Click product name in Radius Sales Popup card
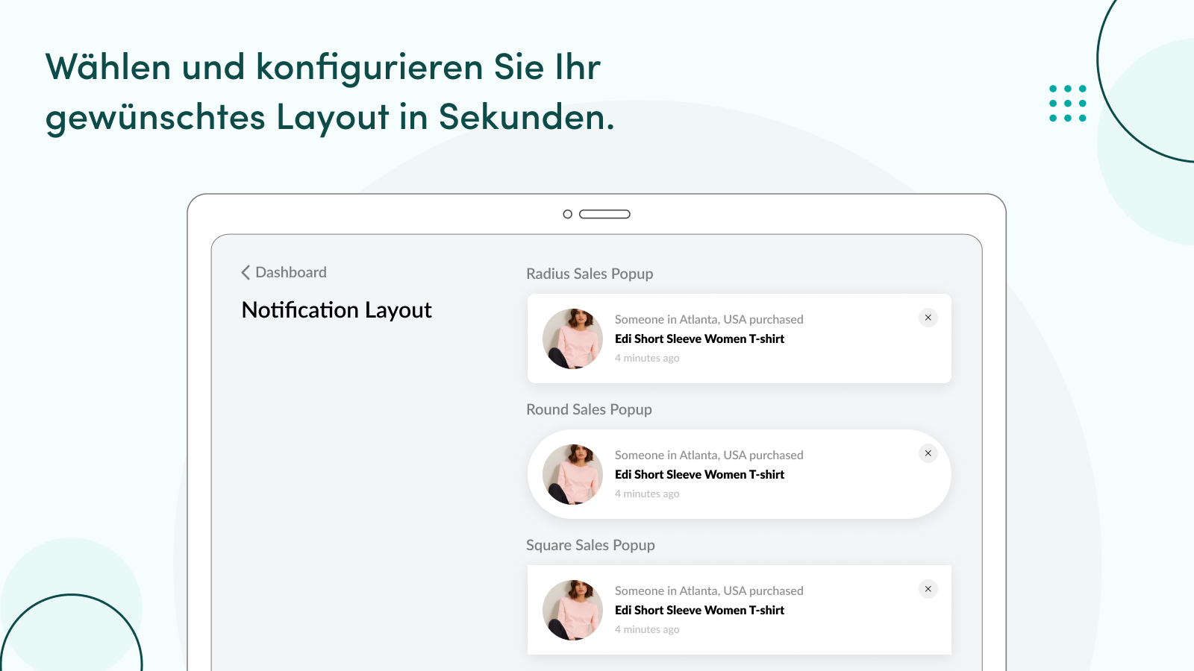The height and width of the screenshot is (671, 1194). pos(699,338)
